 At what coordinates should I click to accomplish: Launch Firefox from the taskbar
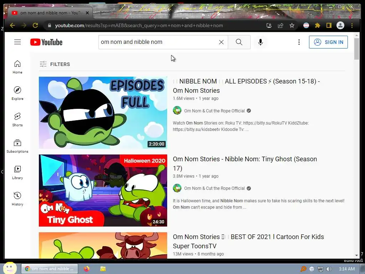(x=87, y=269)
